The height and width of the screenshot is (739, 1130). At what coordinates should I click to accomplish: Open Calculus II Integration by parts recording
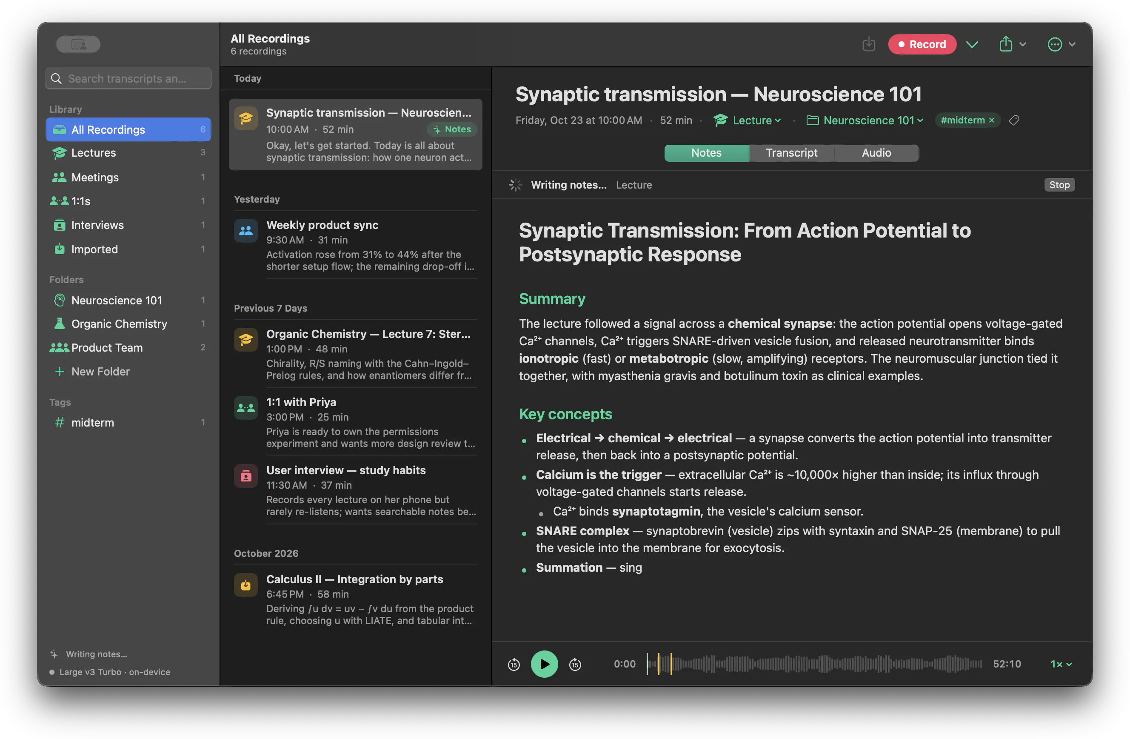[356, 599]
